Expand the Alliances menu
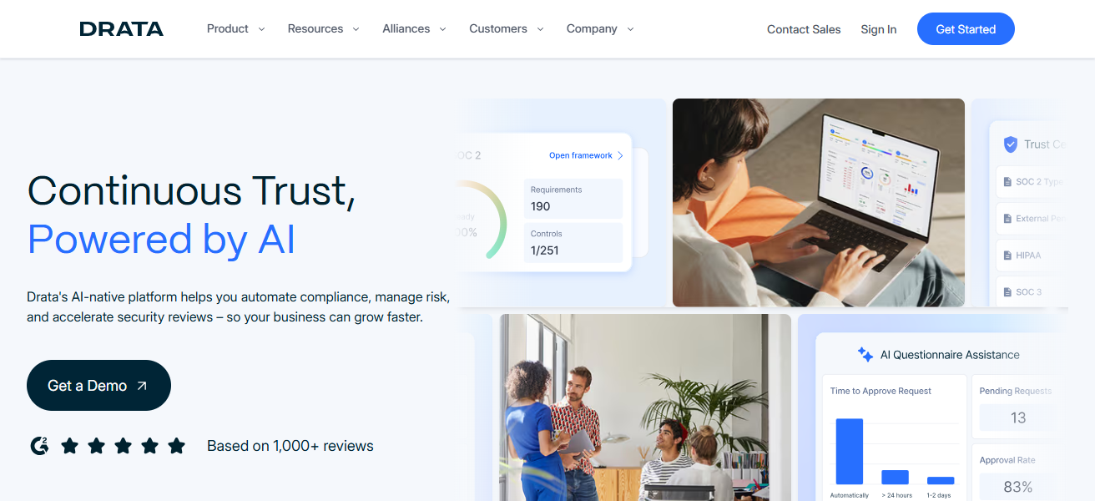 coord(415,29)
